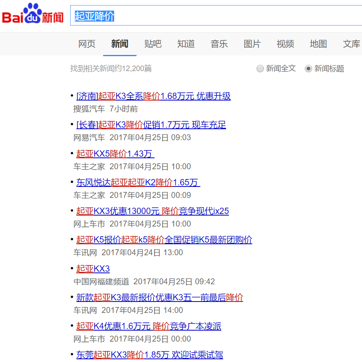Select the 新闻标题 radio button

click(309, 69)
